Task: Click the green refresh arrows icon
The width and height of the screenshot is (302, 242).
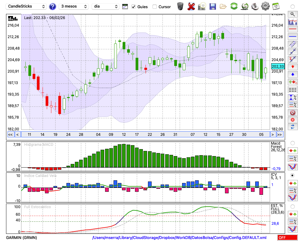Action: [x=234, y=6]
